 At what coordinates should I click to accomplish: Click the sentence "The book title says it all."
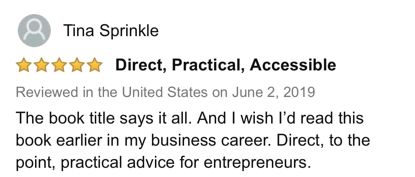(104, 118)
